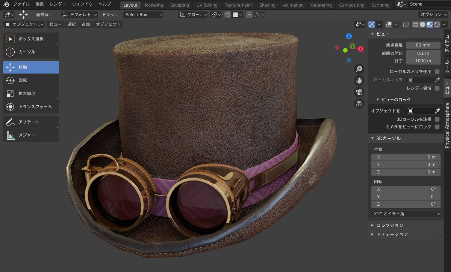Image resolution: width=451 pixels, height=272 pixels.
Task: Select the Move (移動) tool
Action: point(31,67)
